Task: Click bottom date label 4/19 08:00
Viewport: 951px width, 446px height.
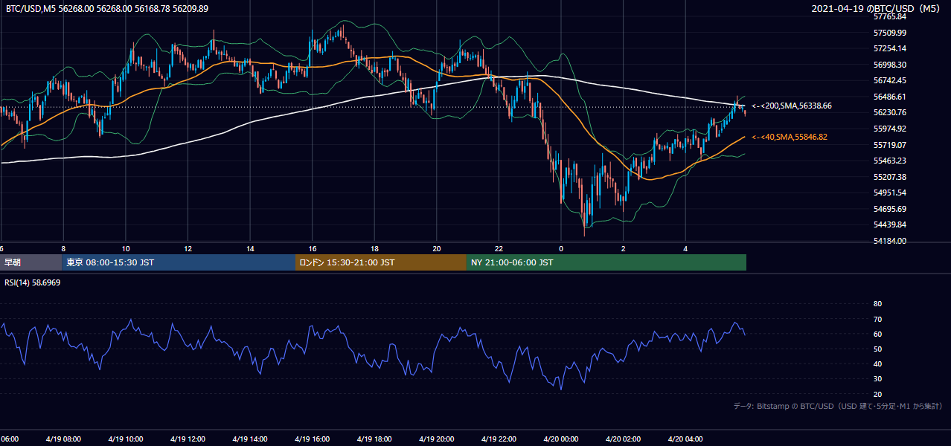Action: (63, 439)
